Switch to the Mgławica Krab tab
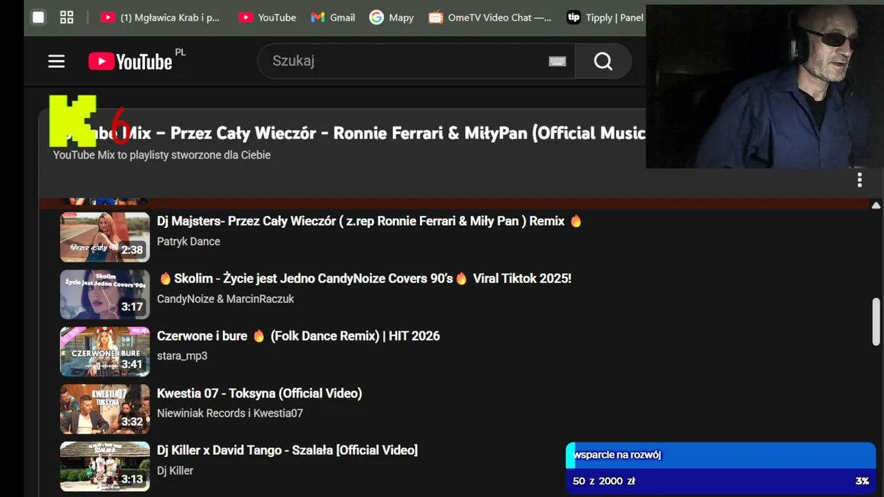Image resolution: width=884 pixels, height=497 pixels. point(160,17)
